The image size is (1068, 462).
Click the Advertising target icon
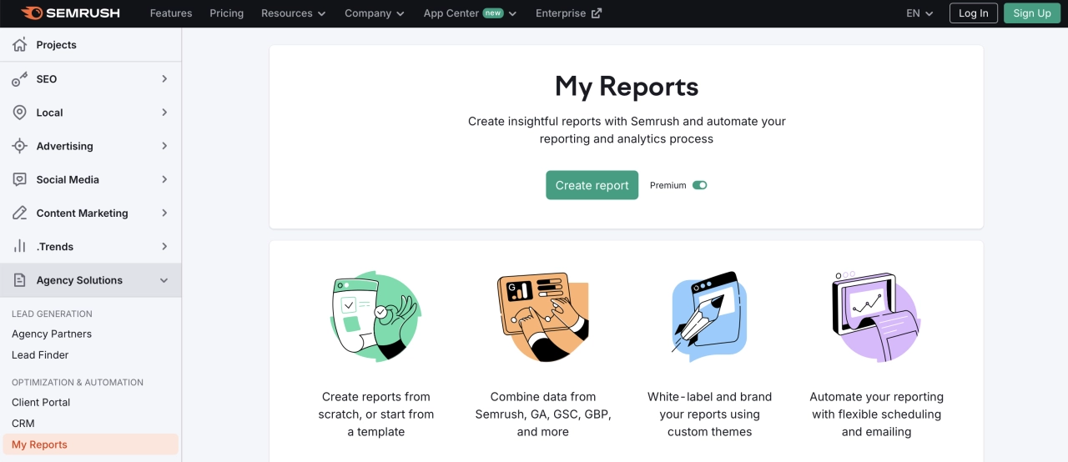pyautogui.click(x=19, y=146)
